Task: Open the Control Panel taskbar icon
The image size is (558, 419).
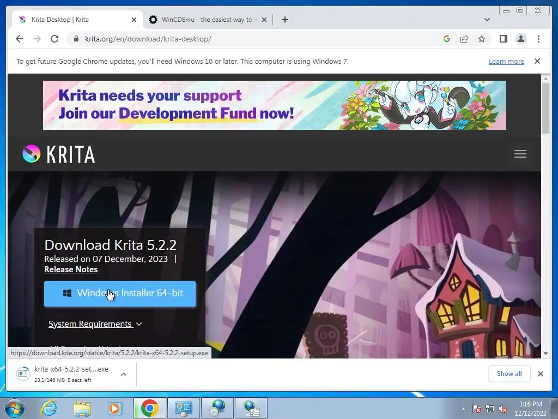Action: click(x=184, y=408)
